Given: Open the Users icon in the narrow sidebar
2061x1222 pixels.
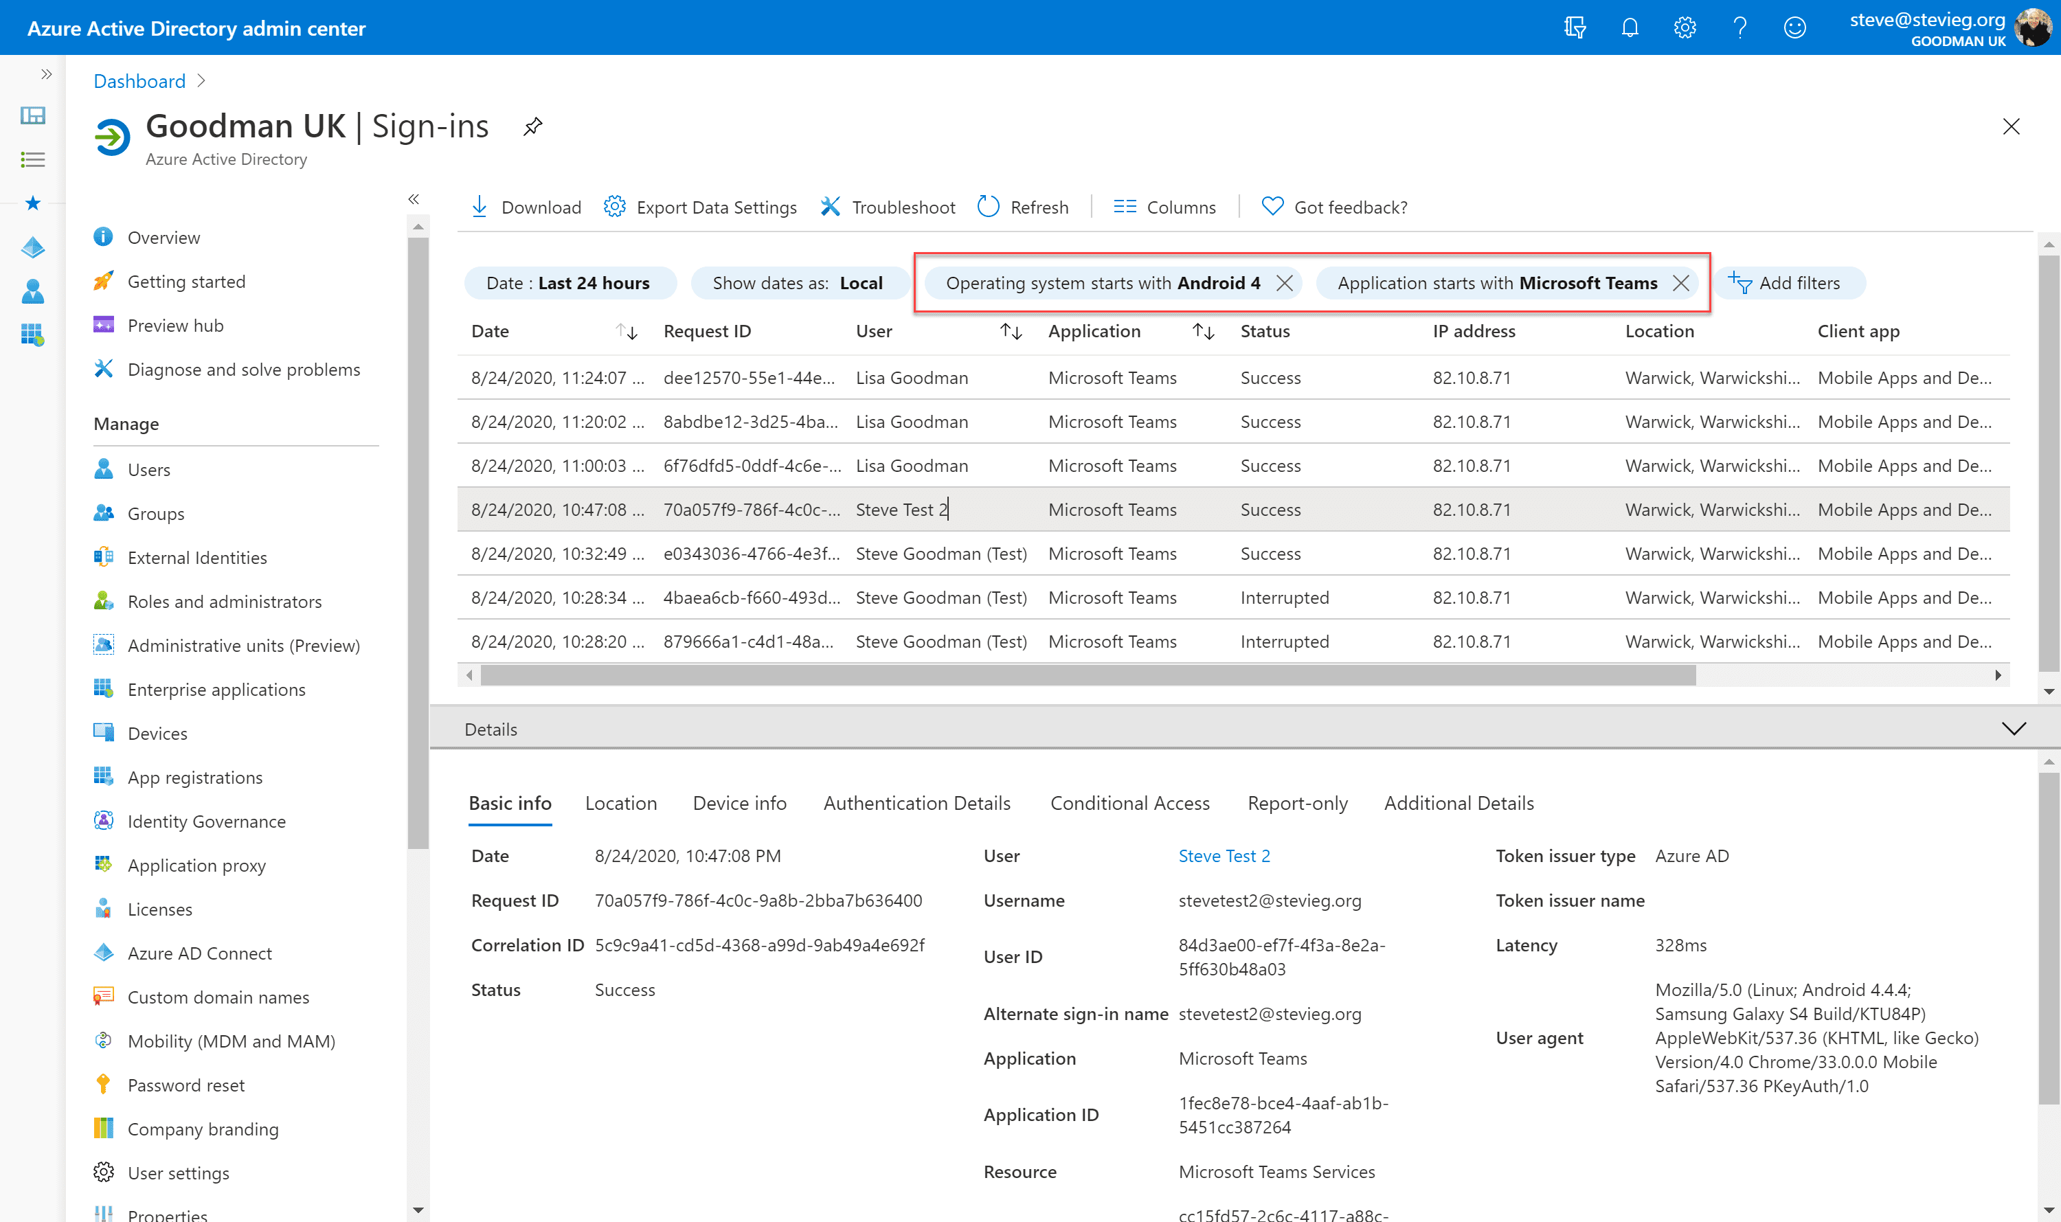Looking at the screenshot, I should (x=33, y=291).
